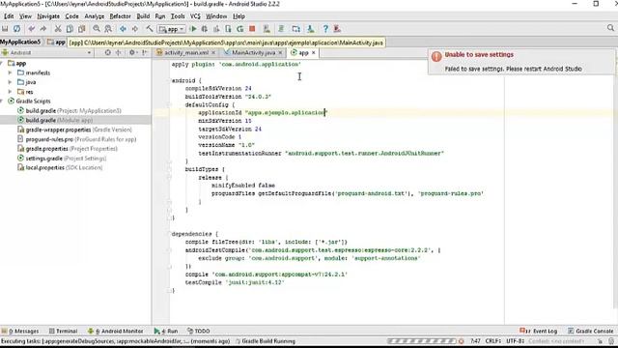Click the Copy icon in toolbar
The image size is (618, 348).
[x=70, y=29]
